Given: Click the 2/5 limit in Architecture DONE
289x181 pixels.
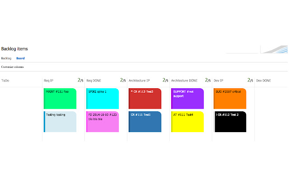Looking at the screenshot, I should coord(208,80).
